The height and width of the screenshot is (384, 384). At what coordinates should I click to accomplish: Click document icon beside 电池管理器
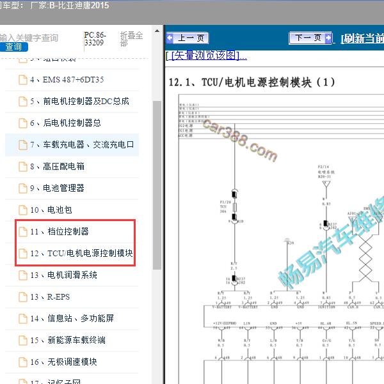pyautogui.click(x=23, y=188)
